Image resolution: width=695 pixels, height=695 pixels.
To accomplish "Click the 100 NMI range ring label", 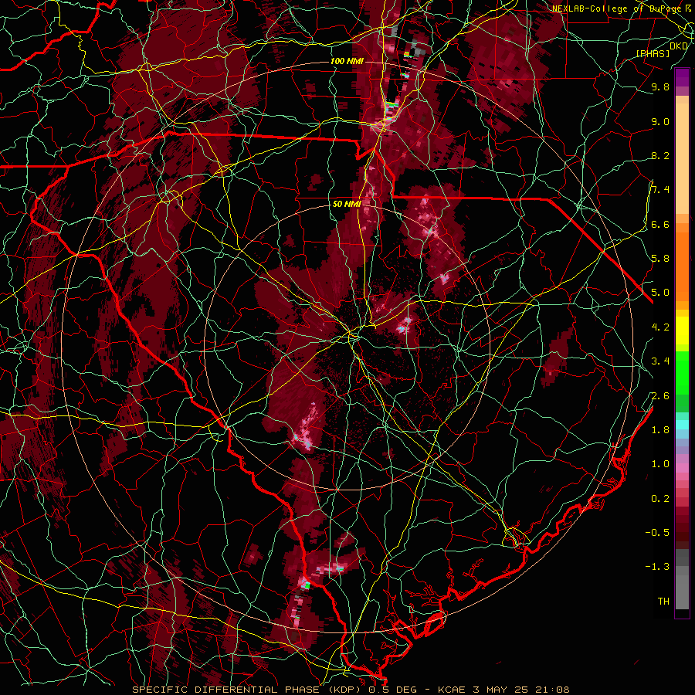I will point(346,61).
